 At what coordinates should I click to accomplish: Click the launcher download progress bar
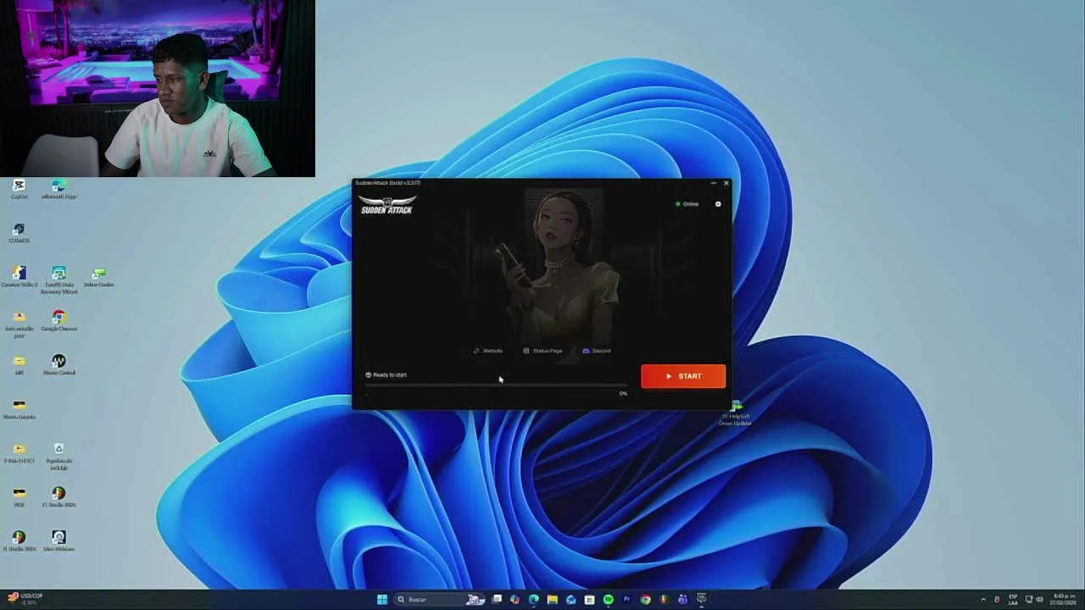click(x=496, y=386)
